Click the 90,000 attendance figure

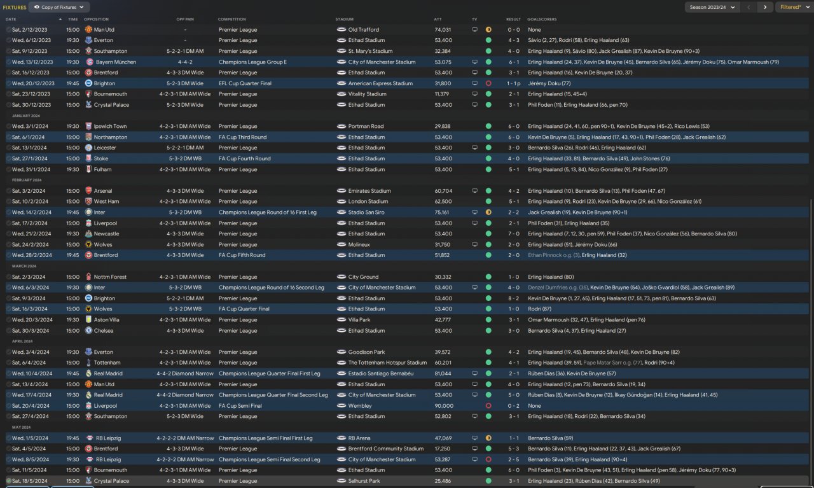point(443,406)
